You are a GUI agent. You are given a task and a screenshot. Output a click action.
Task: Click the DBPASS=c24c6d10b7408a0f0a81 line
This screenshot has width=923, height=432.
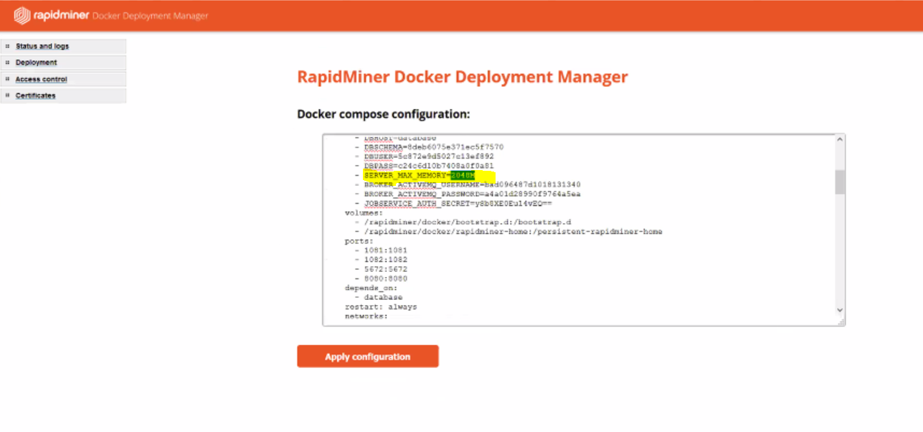pyautogui.click(x=424, y=166)
